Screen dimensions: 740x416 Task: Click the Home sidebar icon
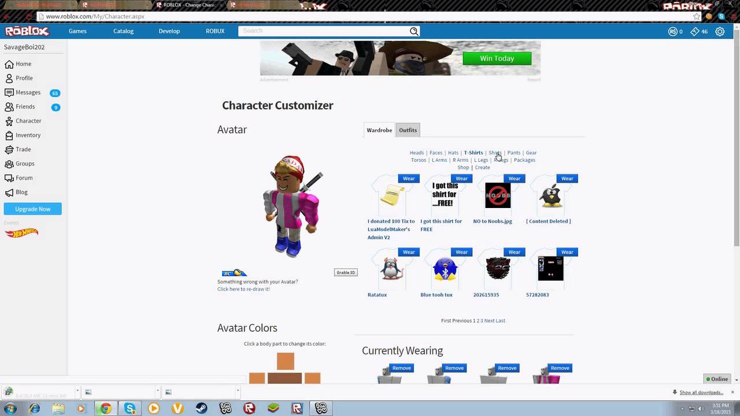point(9,64)
